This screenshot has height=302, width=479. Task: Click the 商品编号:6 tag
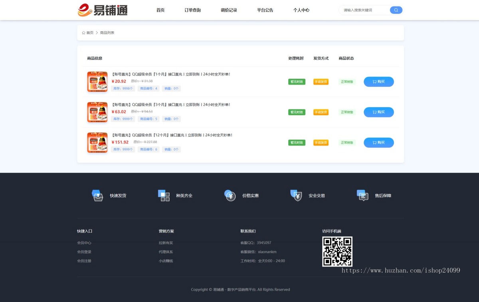point(148,149)
